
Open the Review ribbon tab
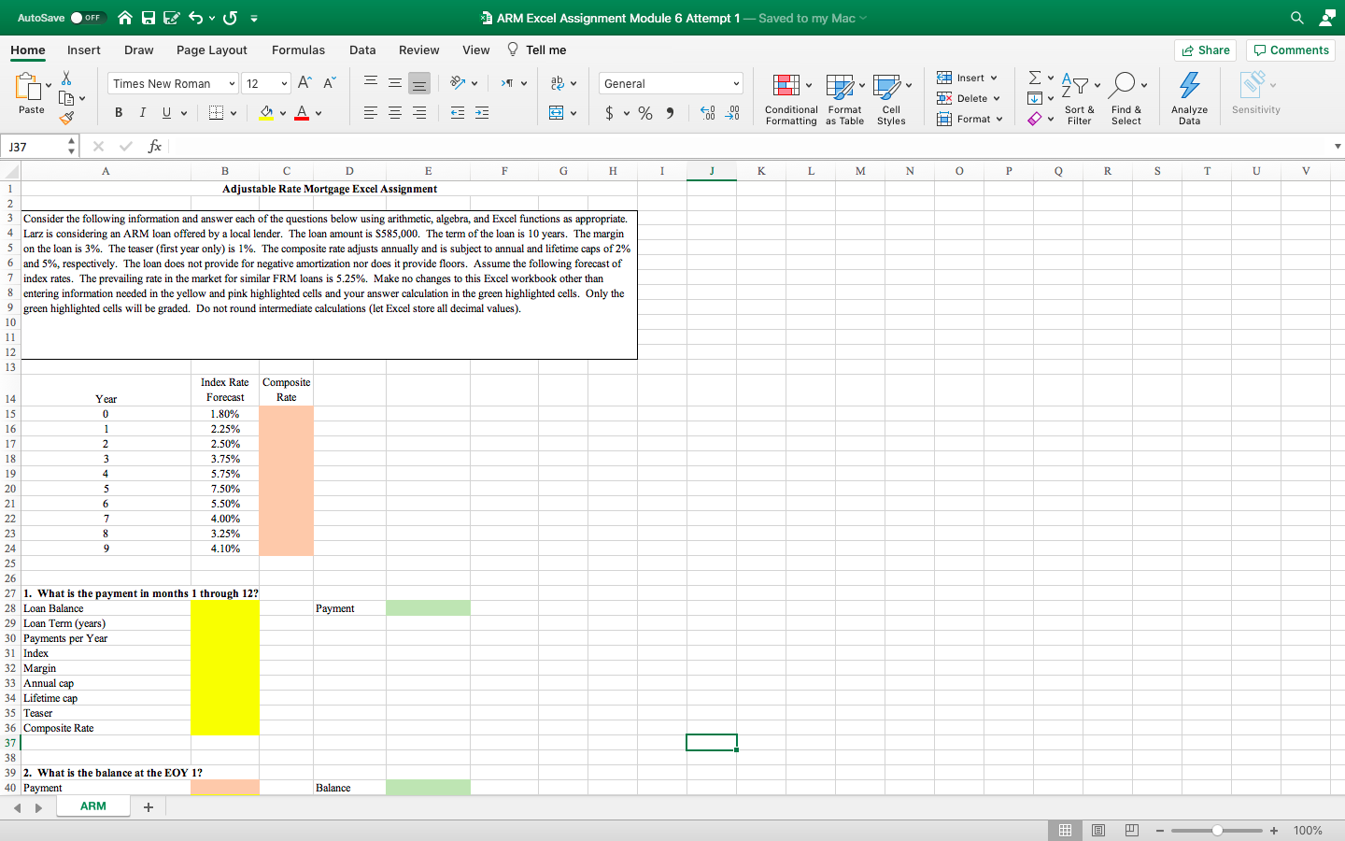(418, 50)
